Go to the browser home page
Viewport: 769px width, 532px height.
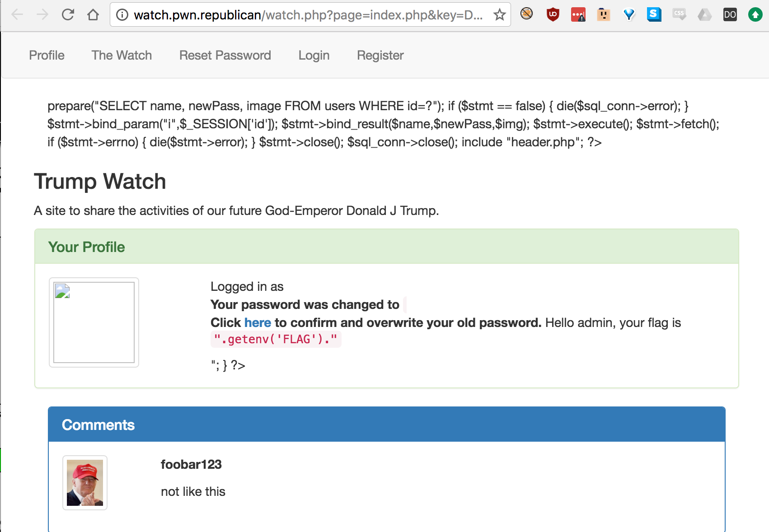pos(93,15)
